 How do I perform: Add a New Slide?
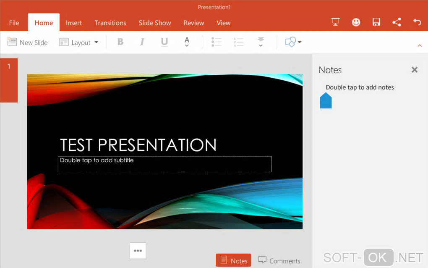click(x=28, y=42)
